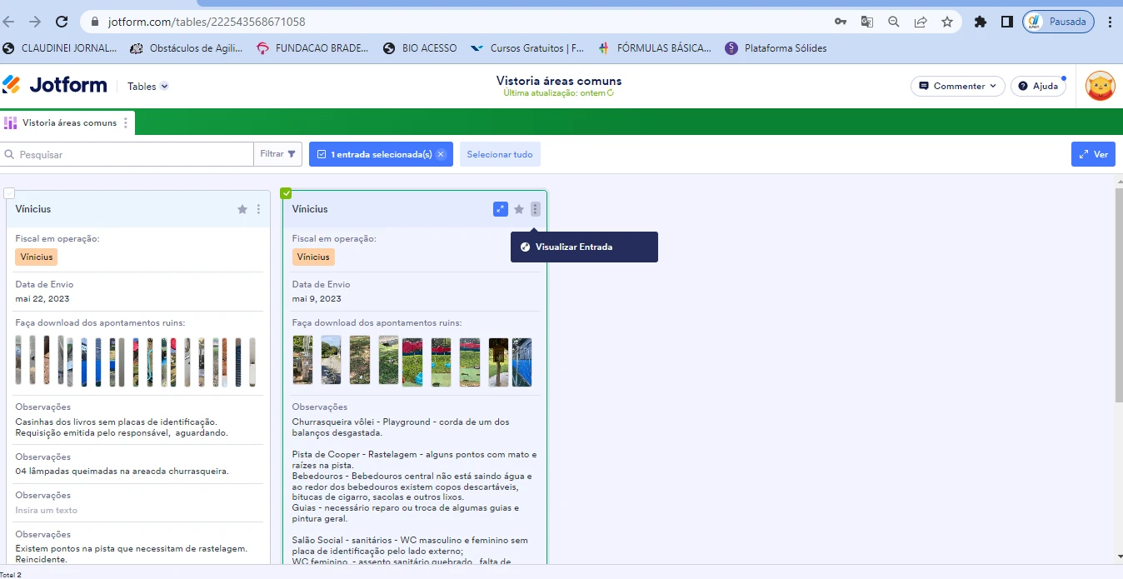Check the left Vínicius card selection box
Viewport: 1123px width, 579px height.
(x=9, y=192)
